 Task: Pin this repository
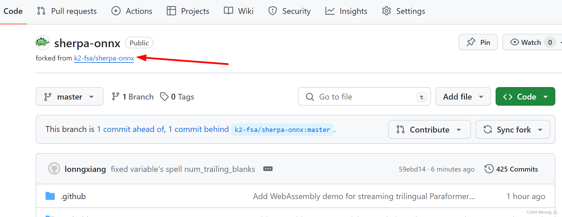coord(478,42)
